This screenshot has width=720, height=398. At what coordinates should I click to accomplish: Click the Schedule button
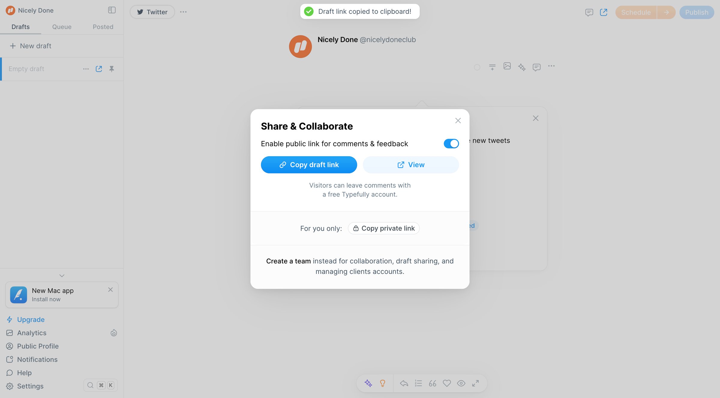pyautogui.click(x=636, y=12)
